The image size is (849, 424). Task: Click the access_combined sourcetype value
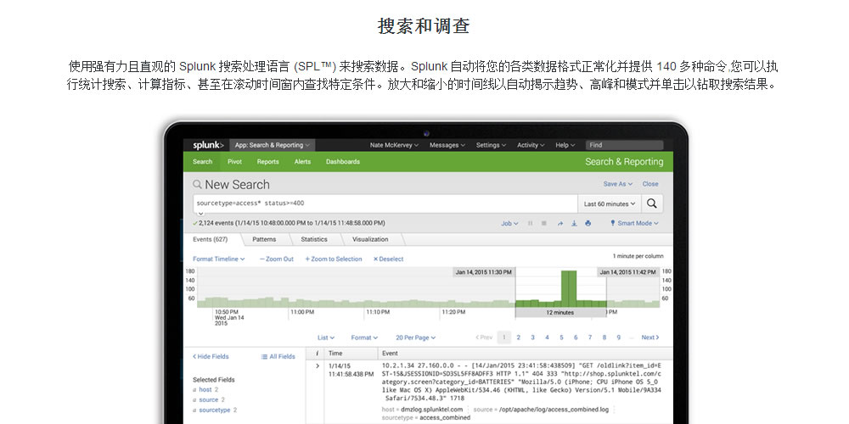[445, 417]
